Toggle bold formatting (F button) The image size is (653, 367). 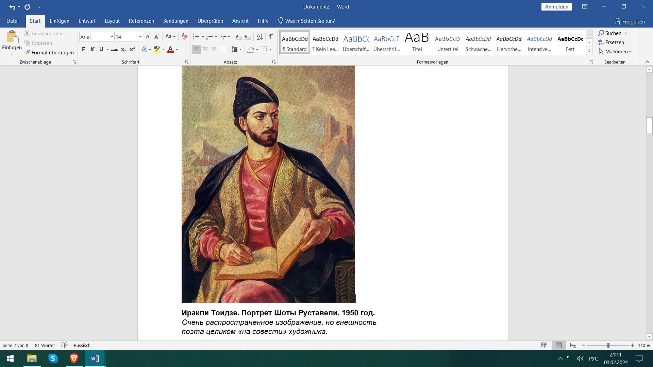pyautogui.click(x=83, y=50)
